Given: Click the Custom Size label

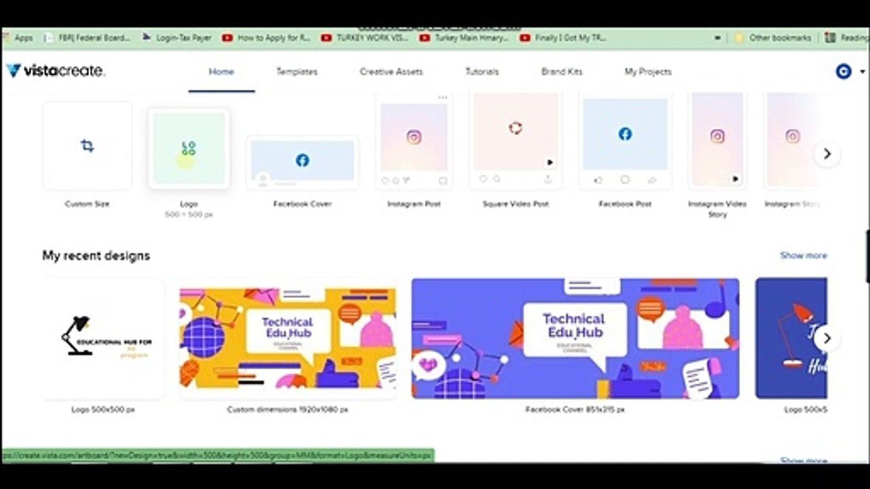Looking at the screenshot, I should (87, 204).
